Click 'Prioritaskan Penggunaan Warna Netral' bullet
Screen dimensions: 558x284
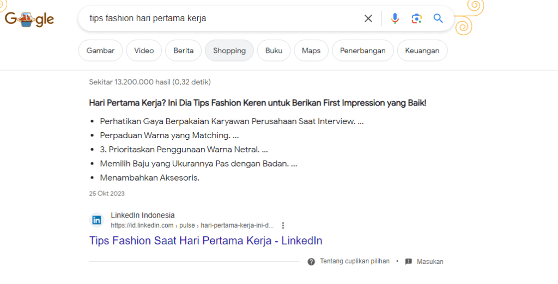point(184,150)
